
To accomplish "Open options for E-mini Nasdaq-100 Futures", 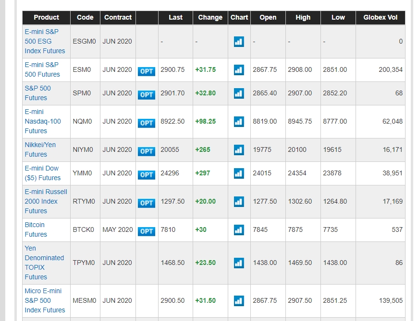I will [147, 123].
